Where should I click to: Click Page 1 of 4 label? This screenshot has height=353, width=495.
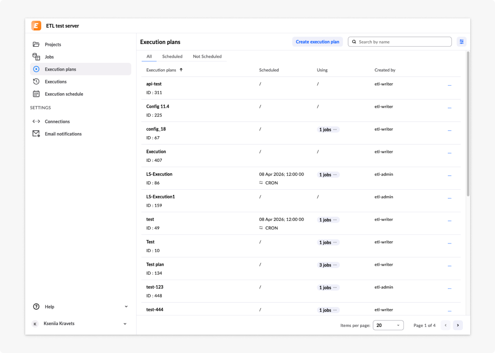pyautogui.click(x=424, y=325)
